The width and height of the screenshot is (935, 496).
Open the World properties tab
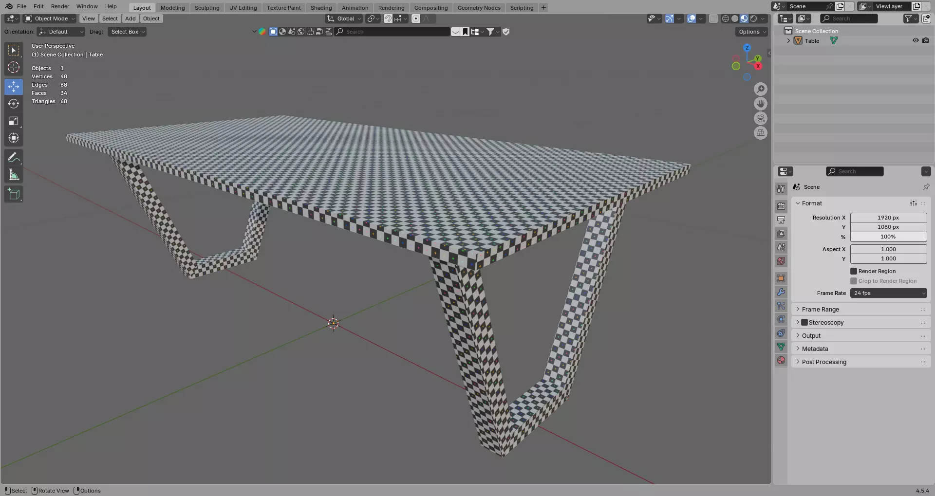781,261
